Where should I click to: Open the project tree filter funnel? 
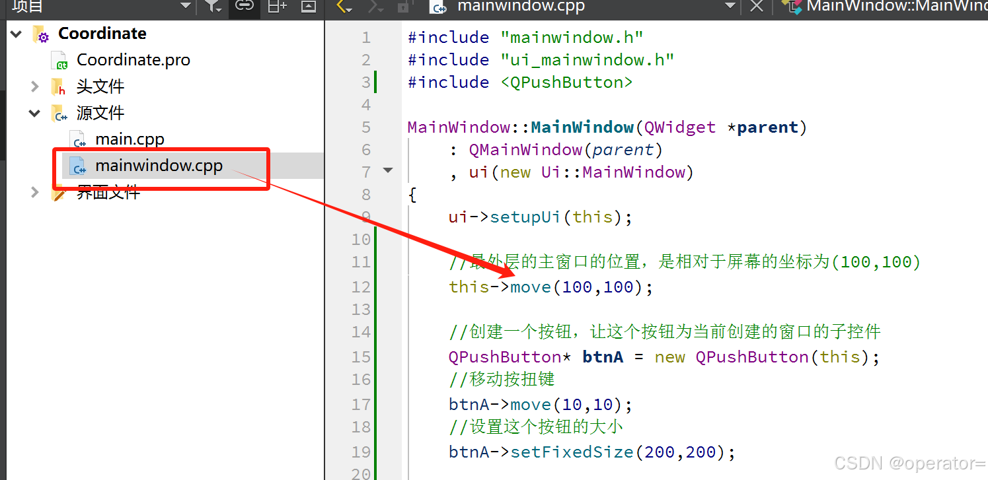click(213, 6)
